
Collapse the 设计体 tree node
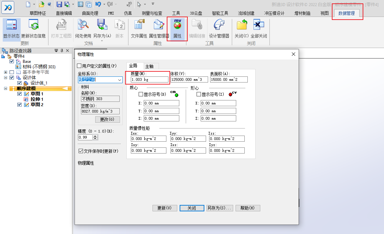click(5, 78)
